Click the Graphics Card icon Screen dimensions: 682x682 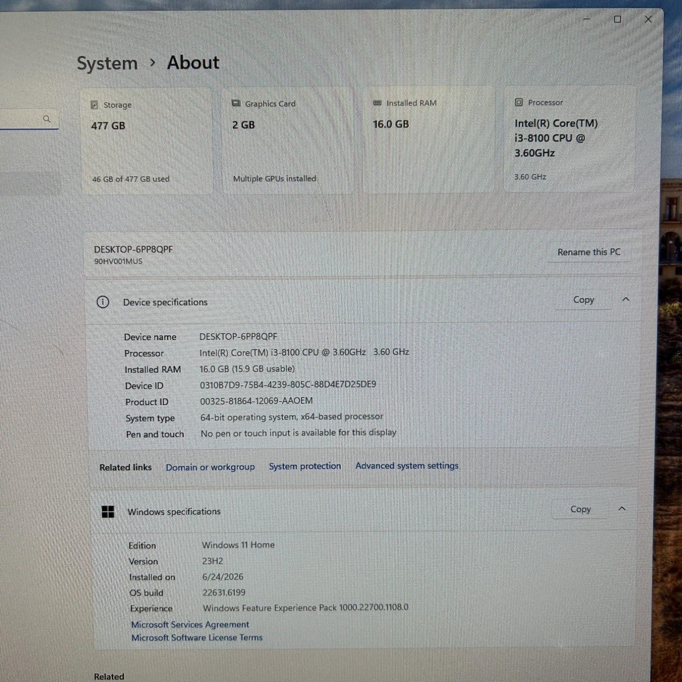pos(236,103)
